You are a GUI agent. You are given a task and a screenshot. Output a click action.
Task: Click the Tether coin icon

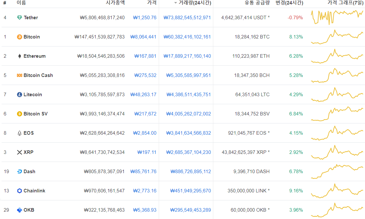(x=20, y=17)
